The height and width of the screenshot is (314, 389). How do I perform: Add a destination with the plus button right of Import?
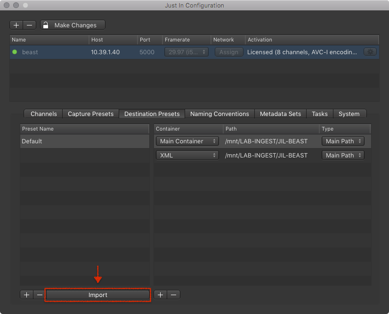tap(161, 295)
